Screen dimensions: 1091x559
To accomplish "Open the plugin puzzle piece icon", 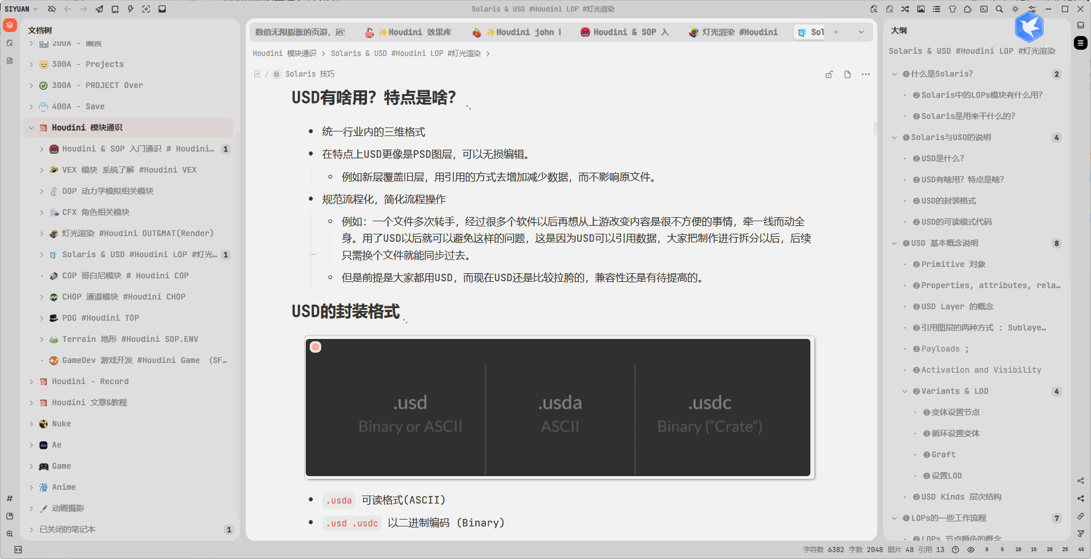I will 968,9.
